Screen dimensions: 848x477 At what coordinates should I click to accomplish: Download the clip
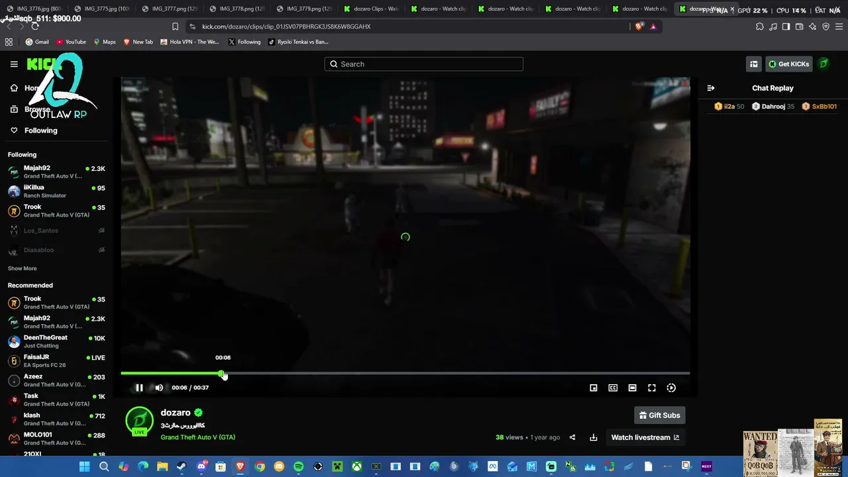[594, 437]
